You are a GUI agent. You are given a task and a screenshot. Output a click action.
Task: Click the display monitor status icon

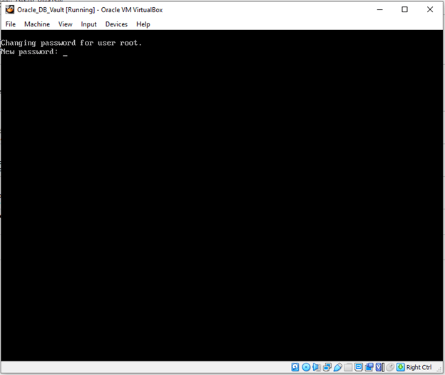click(359, 367)
